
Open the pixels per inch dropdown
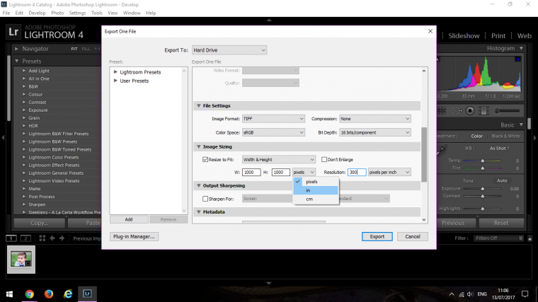[x=389, y=172]
